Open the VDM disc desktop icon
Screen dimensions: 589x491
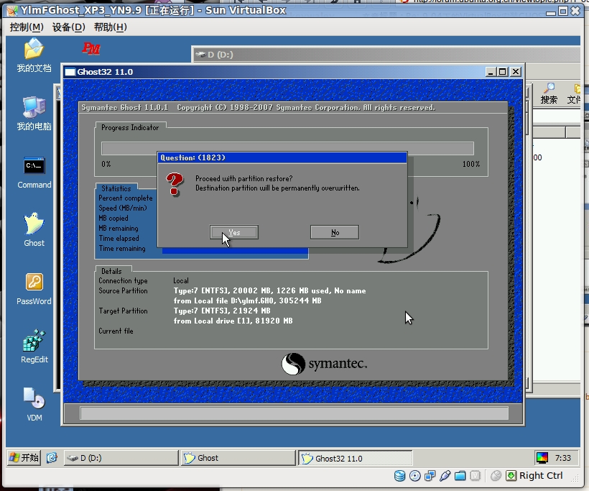(34, 405)
